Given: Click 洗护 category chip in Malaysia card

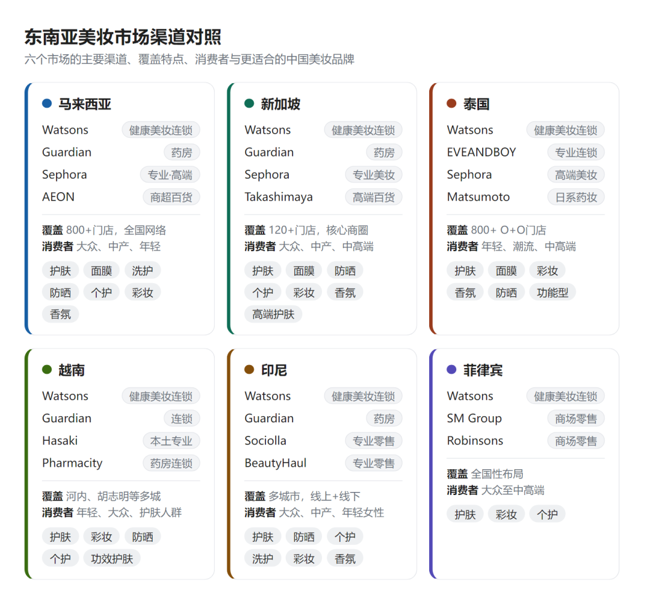Looking at the screenshot, I should pyautogui.click(x=142, y=271).
